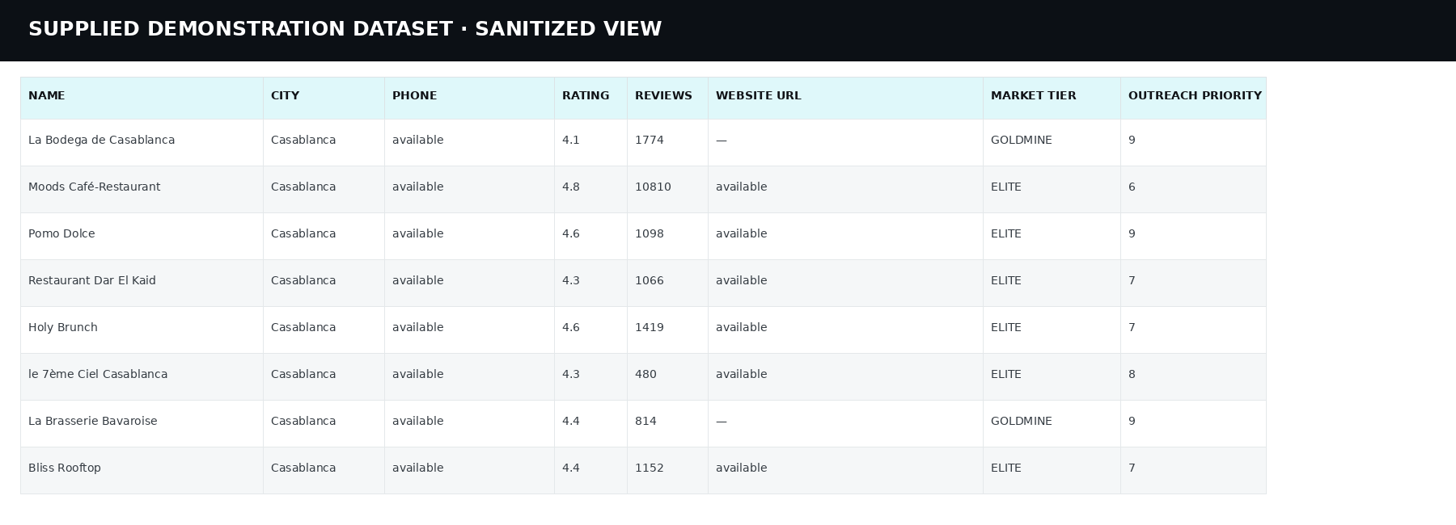Click outreach priority 7 in Bliss Rooftop row

1132,468
